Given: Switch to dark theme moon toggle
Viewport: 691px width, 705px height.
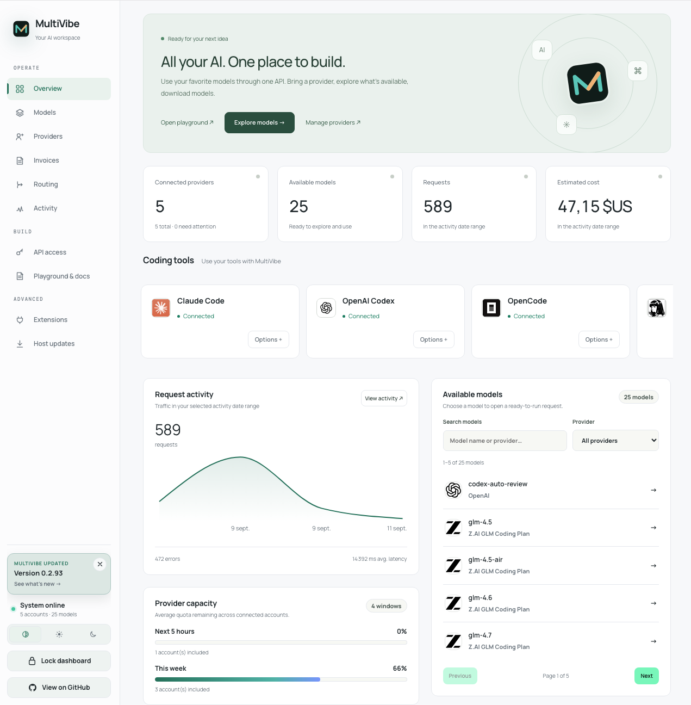Looking at the screenshot, I should click(x=93, y=634).
